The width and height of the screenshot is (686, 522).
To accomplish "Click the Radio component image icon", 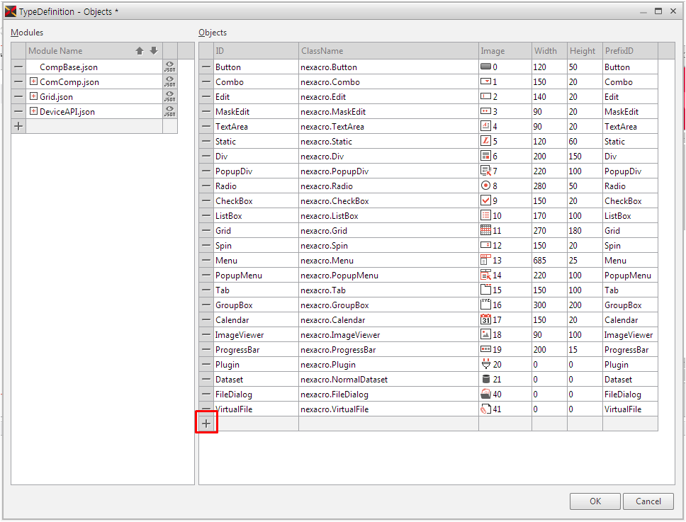I will (x=485, y=186).
